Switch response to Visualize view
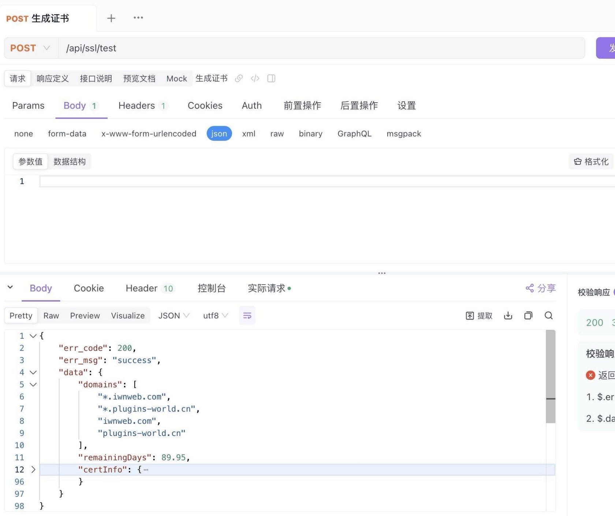615x516 pixels. click(128, 316)
